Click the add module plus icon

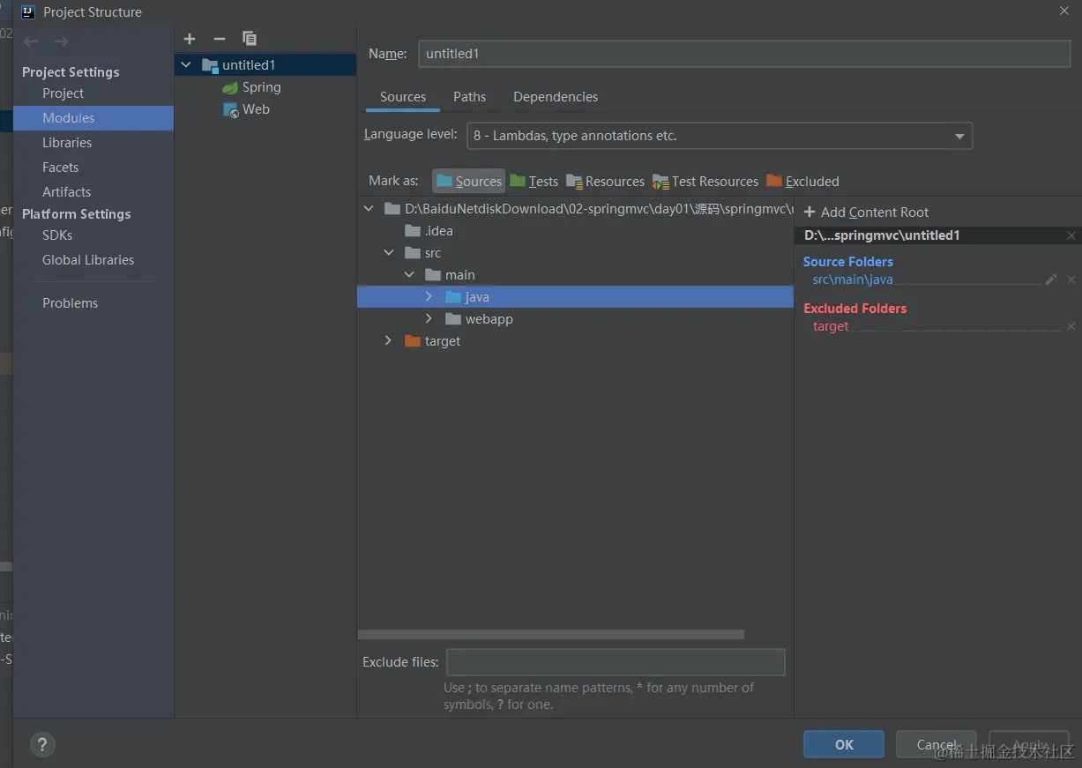click(x=190, y=39)
